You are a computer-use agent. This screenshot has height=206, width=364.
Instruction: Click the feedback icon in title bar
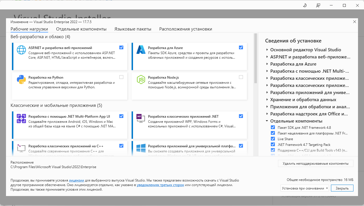pos(318,5)
